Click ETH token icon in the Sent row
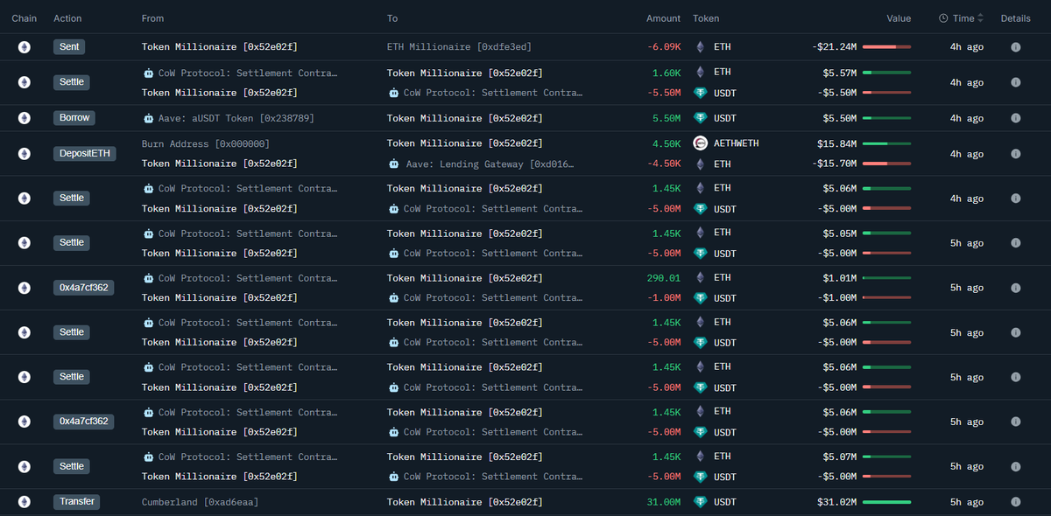The width and height of the screenshot is (1051, 516). click(x=700, y=47)
